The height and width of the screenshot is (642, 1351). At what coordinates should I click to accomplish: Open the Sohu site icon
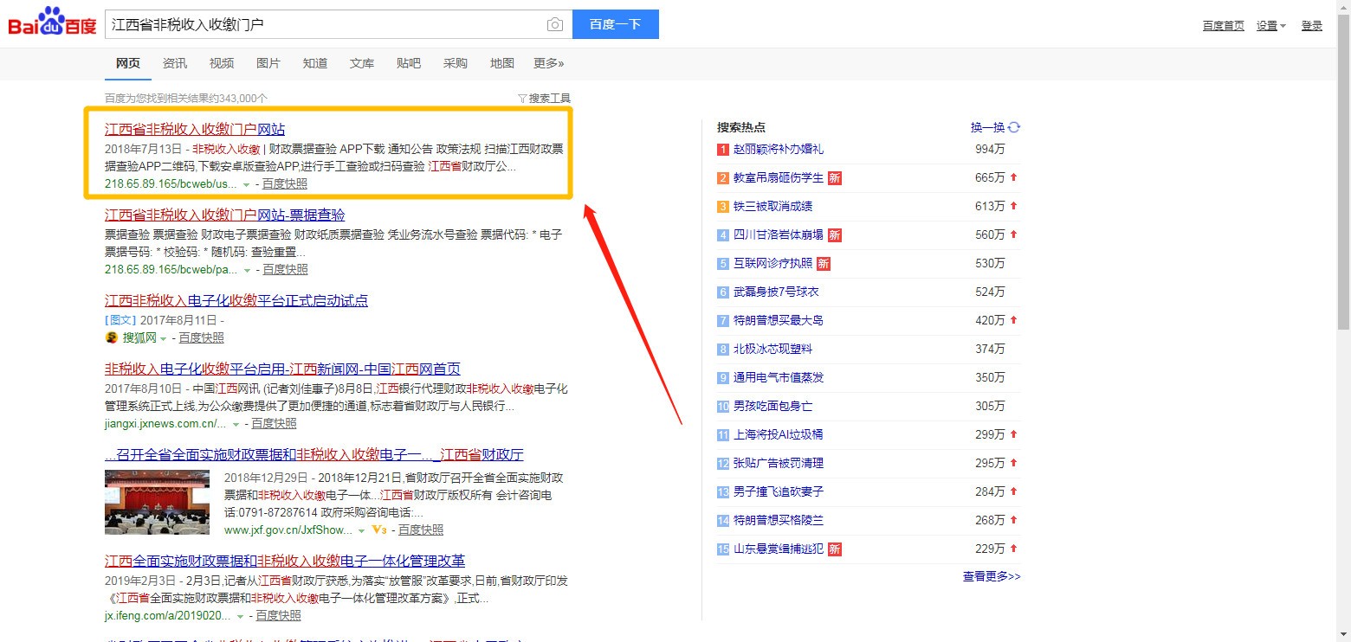111,337
